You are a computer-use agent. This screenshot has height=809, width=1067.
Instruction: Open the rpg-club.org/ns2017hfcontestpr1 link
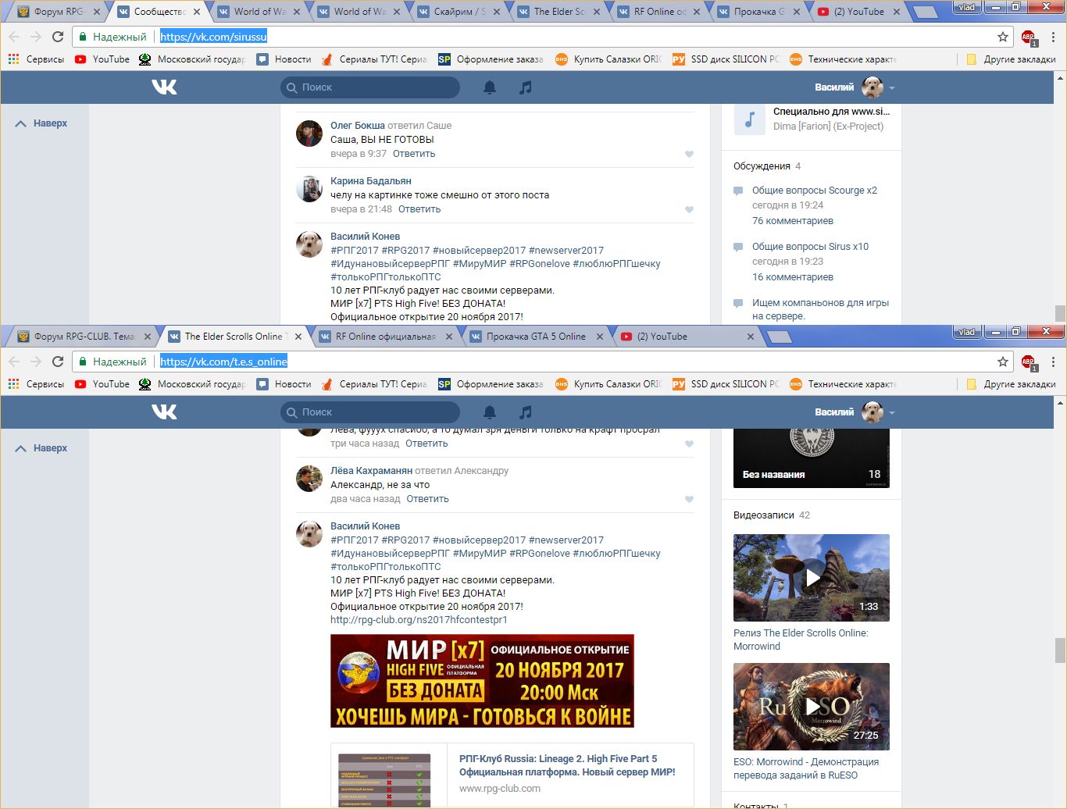pyautogui.click(x=419, y=620)
